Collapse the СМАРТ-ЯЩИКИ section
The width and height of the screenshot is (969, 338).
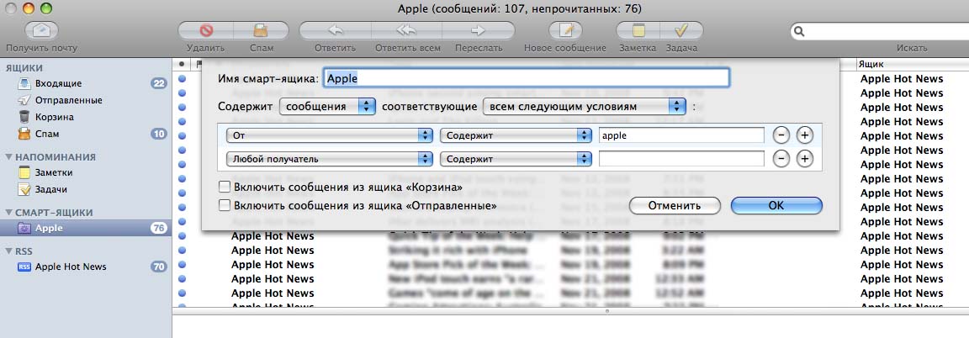pos(8,213)
